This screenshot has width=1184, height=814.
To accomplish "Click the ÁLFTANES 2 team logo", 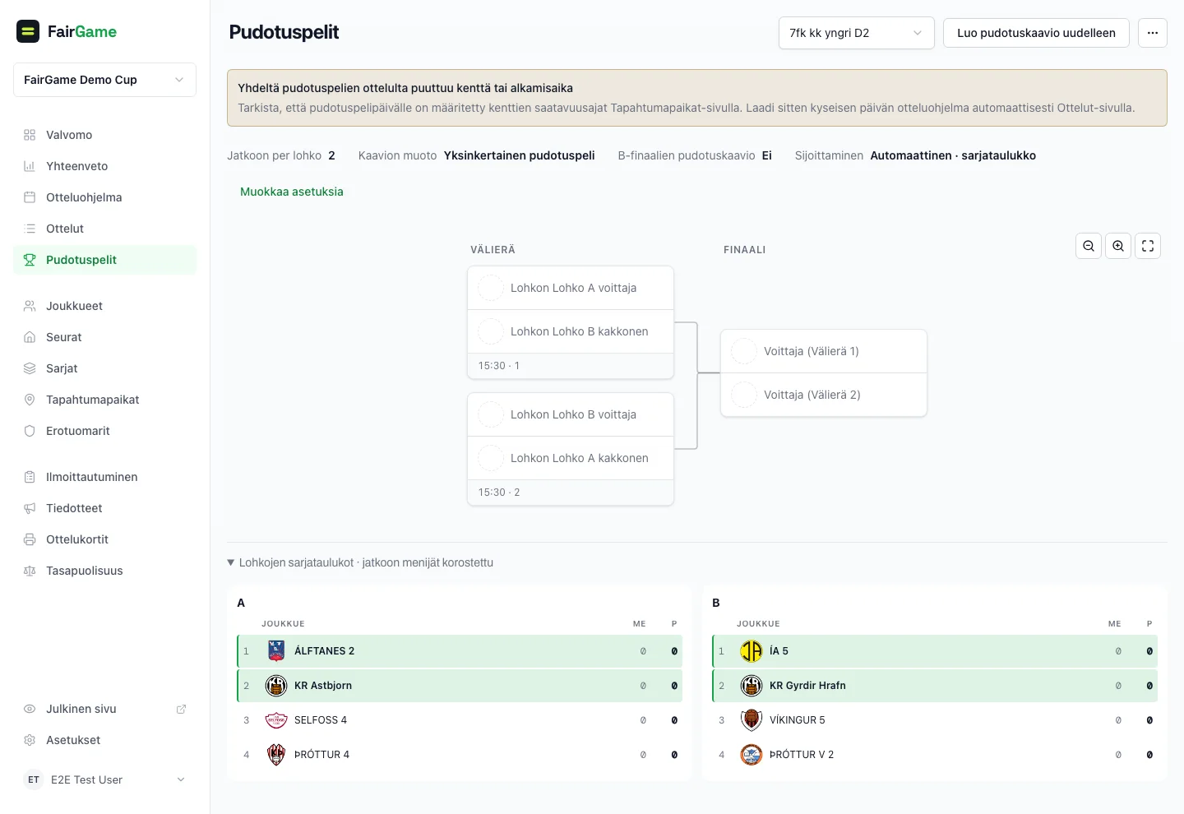I will coord(276,651).
